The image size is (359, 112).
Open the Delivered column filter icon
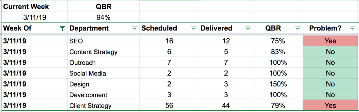(x=248, y=28)
